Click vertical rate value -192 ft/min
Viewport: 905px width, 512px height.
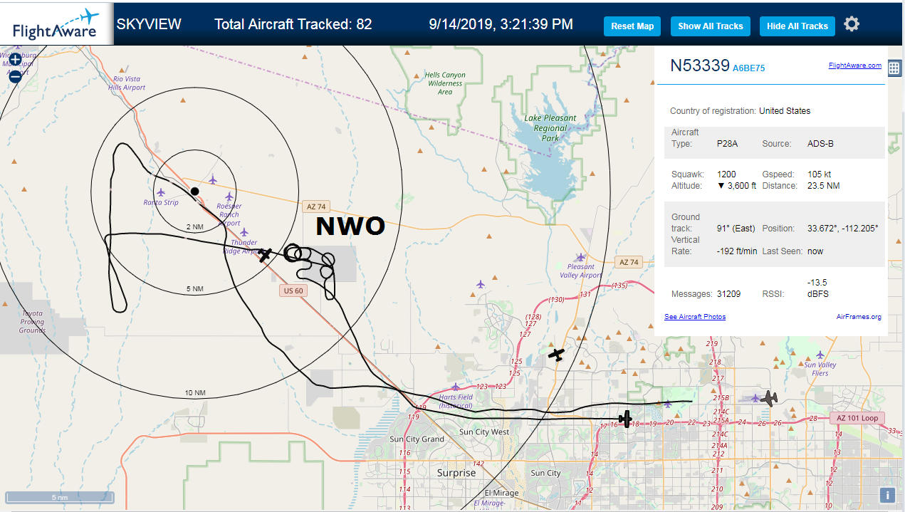[737, 251]
